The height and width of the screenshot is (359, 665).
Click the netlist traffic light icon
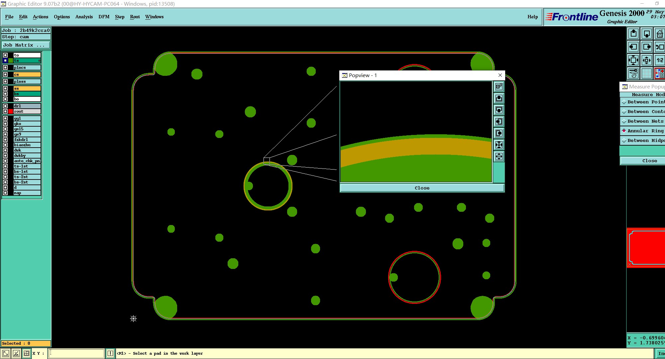[659, 73]
